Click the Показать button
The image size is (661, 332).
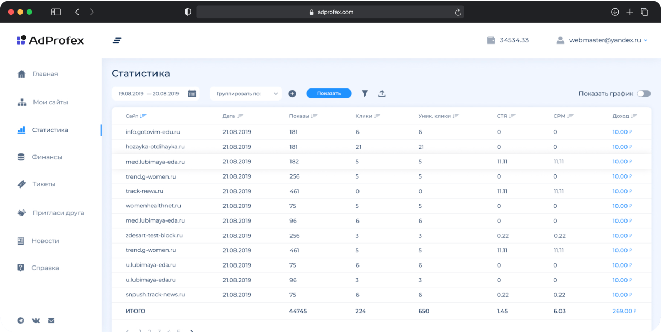pos(329,93)
